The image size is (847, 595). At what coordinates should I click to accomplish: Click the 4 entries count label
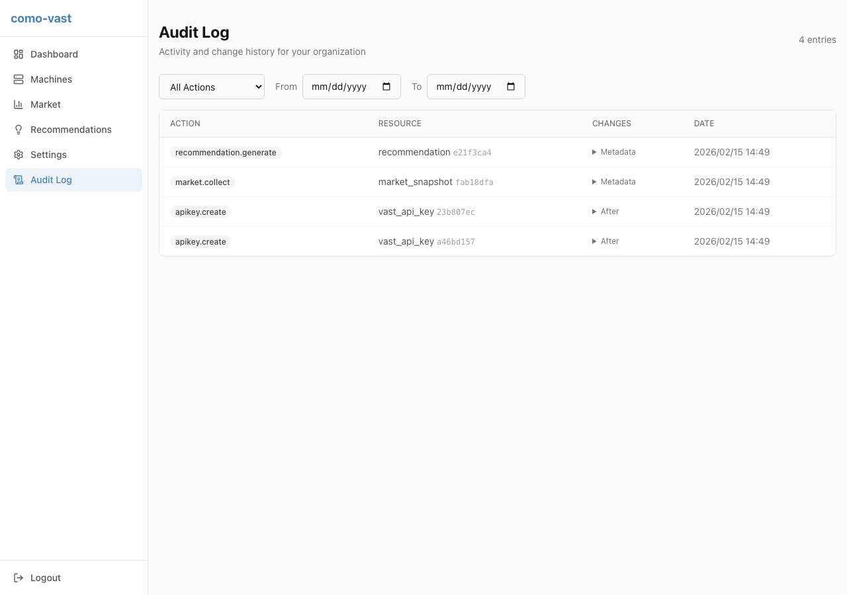click(x=817, y=40)
